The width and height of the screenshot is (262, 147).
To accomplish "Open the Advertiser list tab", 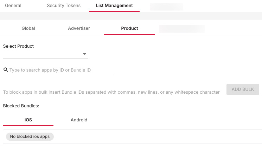I will tap(79, 28).
